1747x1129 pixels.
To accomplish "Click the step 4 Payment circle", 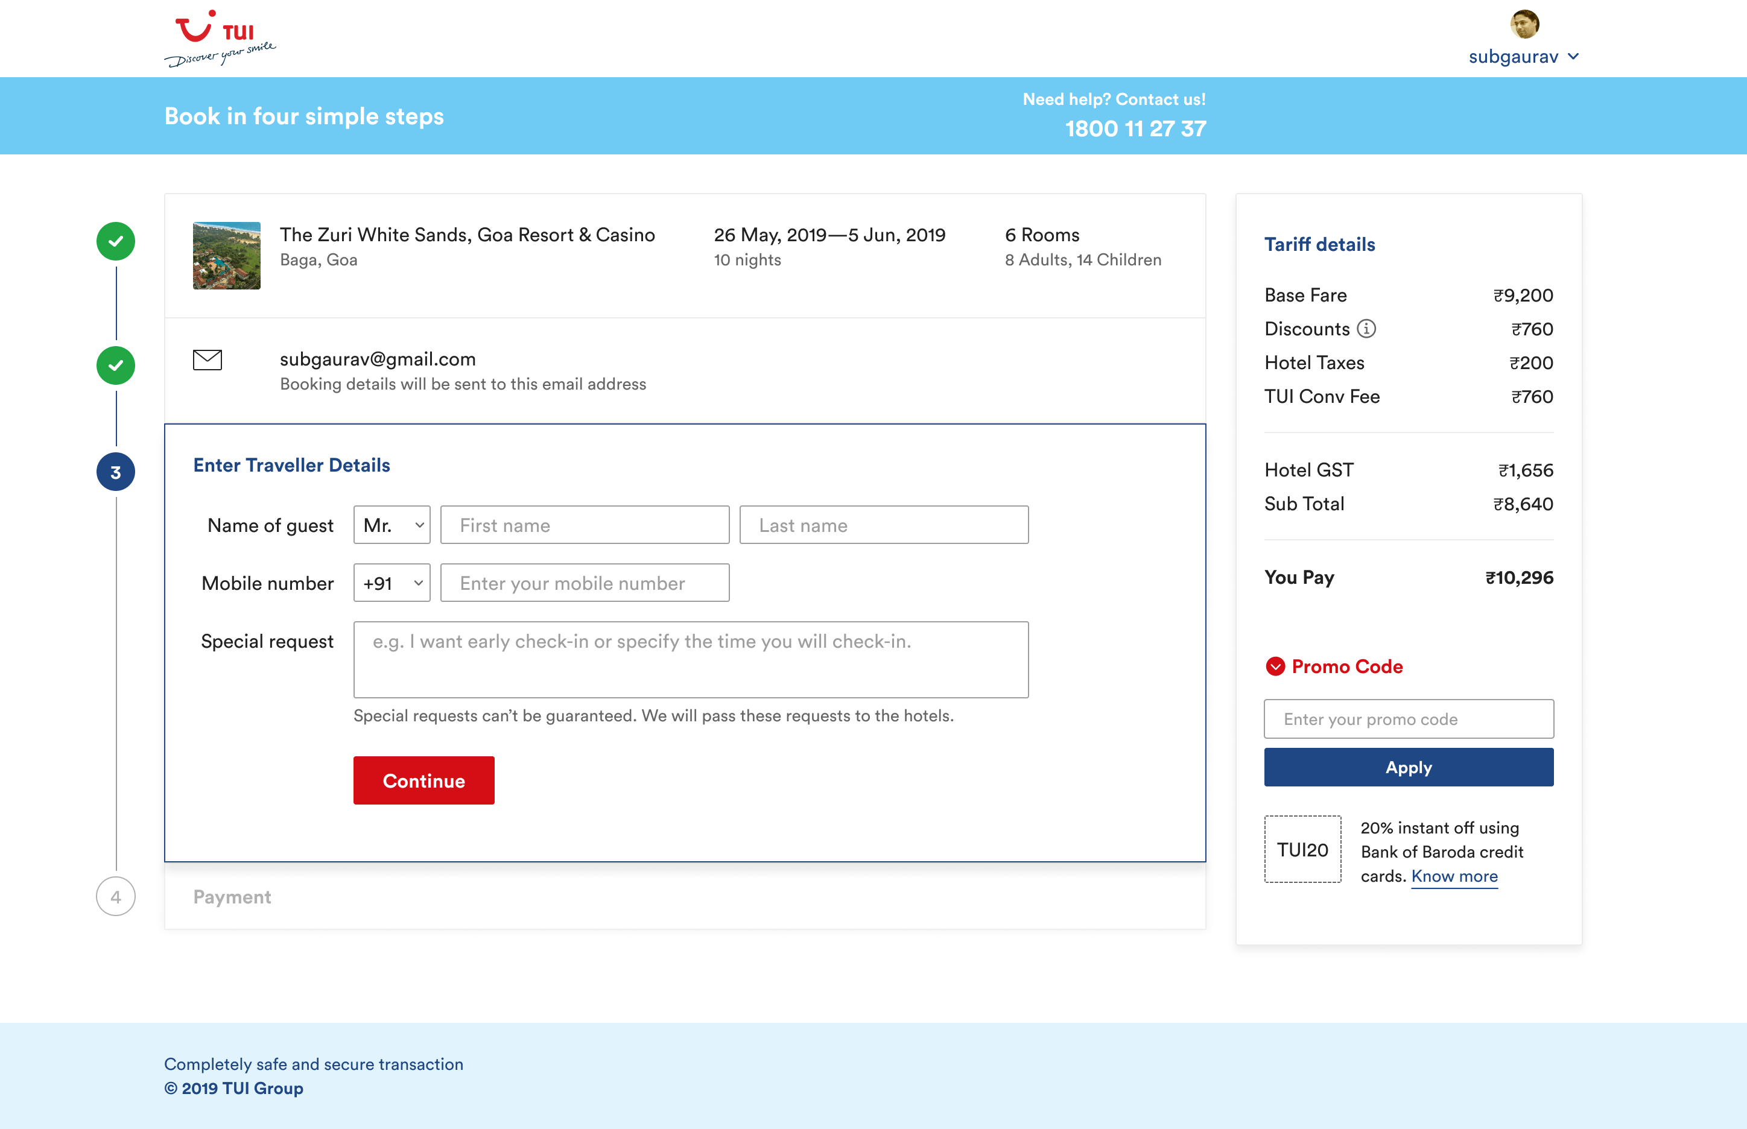I will [x=116, y=896].
